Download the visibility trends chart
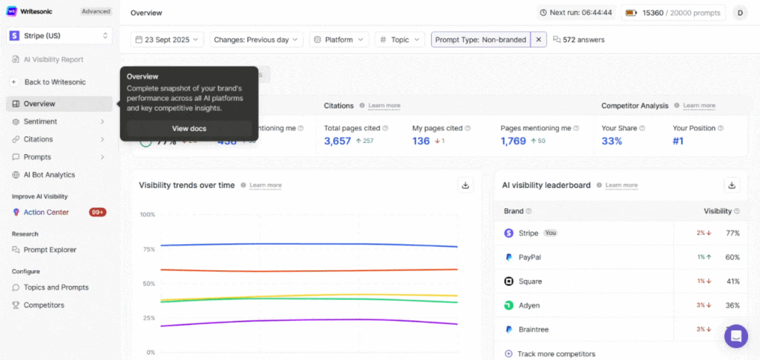Viewport: 760px width, 360px height. pos(465,185)
